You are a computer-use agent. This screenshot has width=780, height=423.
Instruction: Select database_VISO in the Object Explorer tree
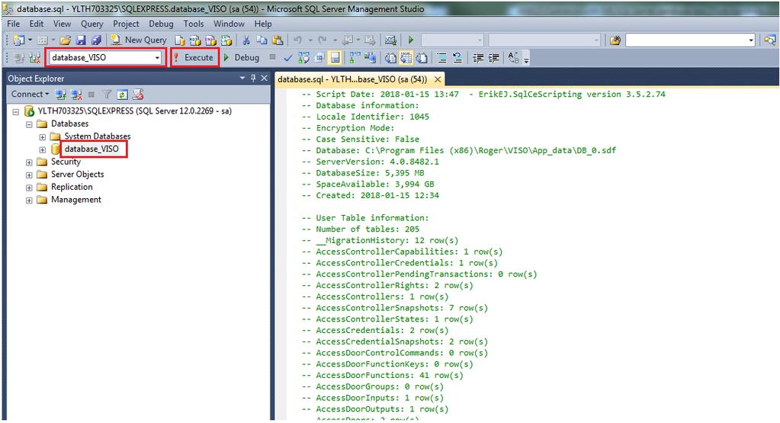(91, 149)
